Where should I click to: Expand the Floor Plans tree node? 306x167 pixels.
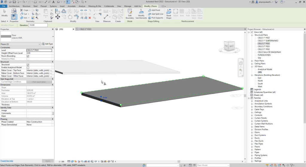[252, 61]
